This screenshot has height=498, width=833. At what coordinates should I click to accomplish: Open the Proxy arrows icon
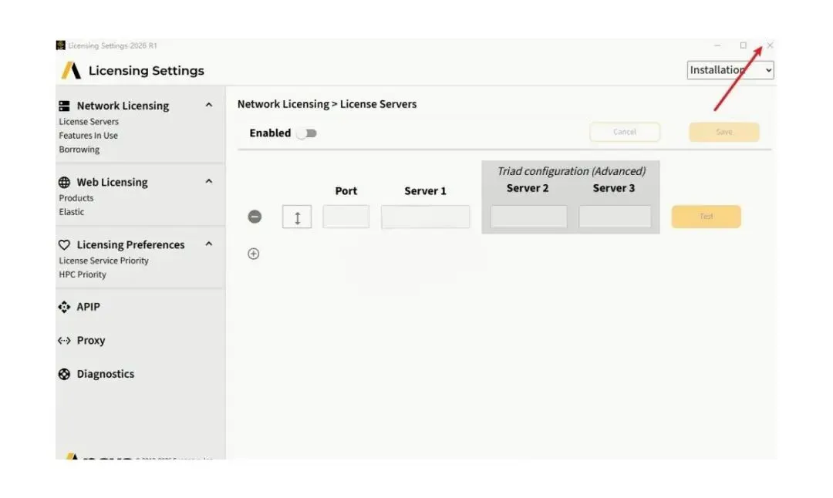64,340
